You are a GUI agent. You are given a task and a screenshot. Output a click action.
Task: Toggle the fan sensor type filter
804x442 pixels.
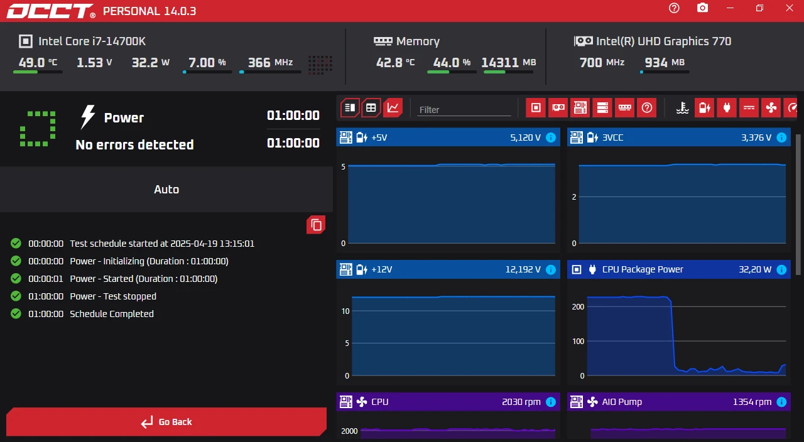pyautogui.click(x=771, y=108)
